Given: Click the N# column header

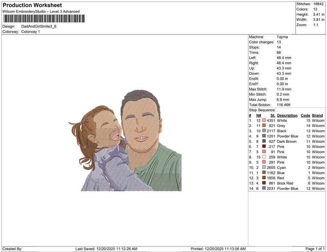Looking at the screenshot, I should click(259, 115).
